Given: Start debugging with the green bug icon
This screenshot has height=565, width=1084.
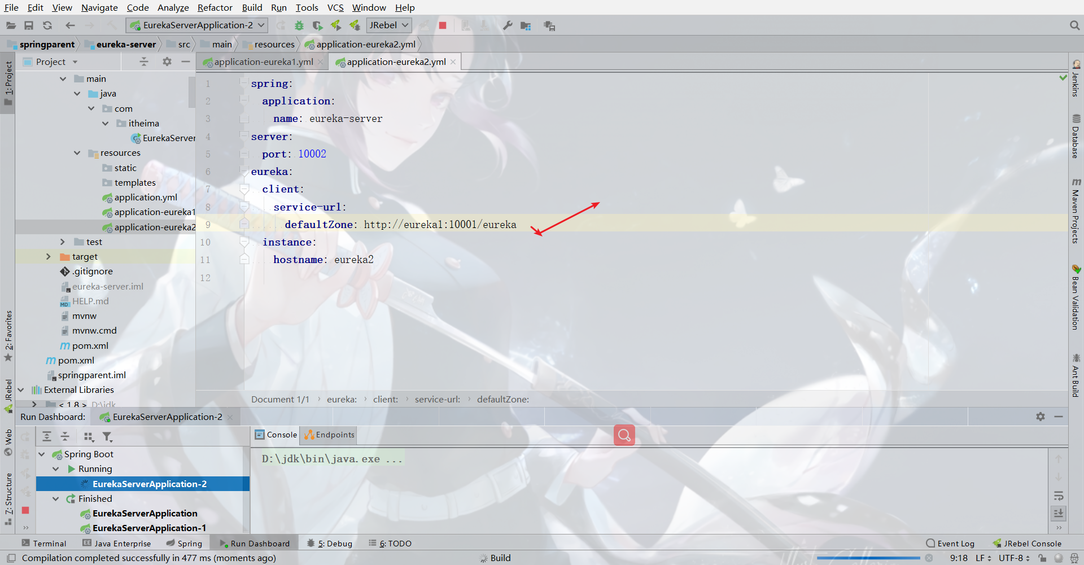Looking at the screenshot, I should 299,25.
